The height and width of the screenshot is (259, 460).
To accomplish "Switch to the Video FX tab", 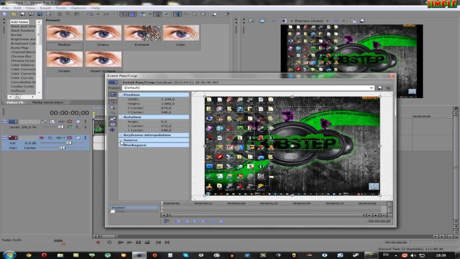I will click(x=15, y=103).
